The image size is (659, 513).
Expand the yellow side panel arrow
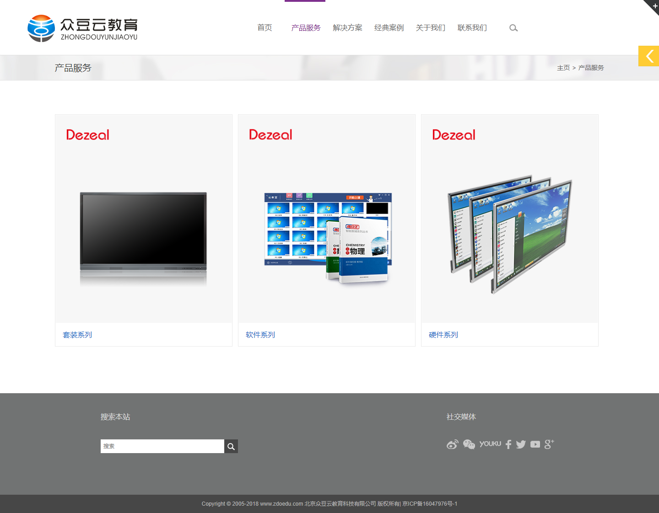click(648, 56)
